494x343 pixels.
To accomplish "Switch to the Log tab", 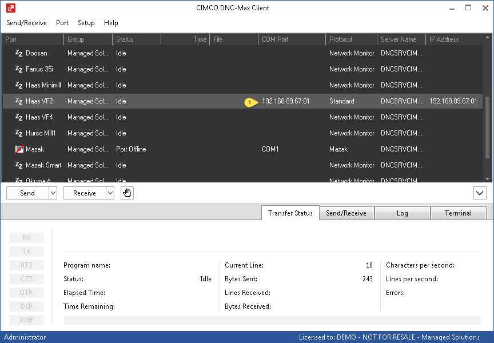I will pyautogui.click(x=403, y=213).
